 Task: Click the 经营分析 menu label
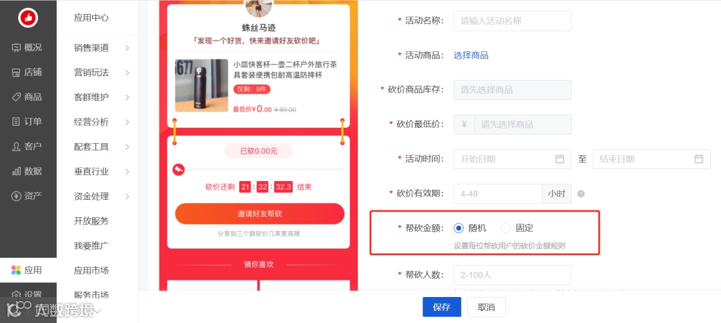[x=91, y=122]
